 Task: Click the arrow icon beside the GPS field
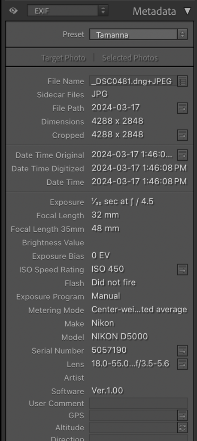click(x=182, y=416)
